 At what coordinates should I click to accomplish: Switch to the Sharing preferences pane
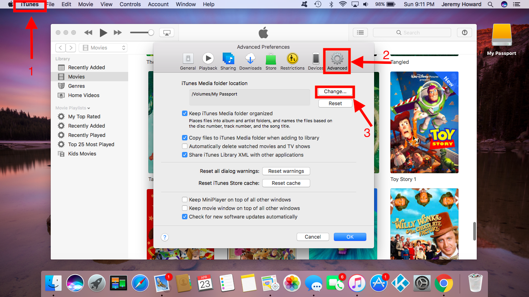point(228,60)
